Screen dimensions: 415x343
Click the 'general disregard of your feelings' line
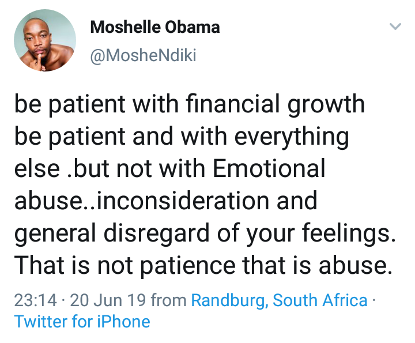click(205, 233)
